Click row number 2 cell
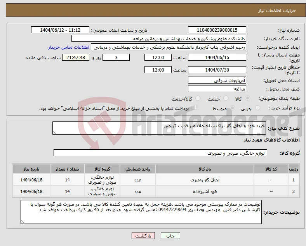Viewport: 306px width, 246px height. tap(294, 191)
